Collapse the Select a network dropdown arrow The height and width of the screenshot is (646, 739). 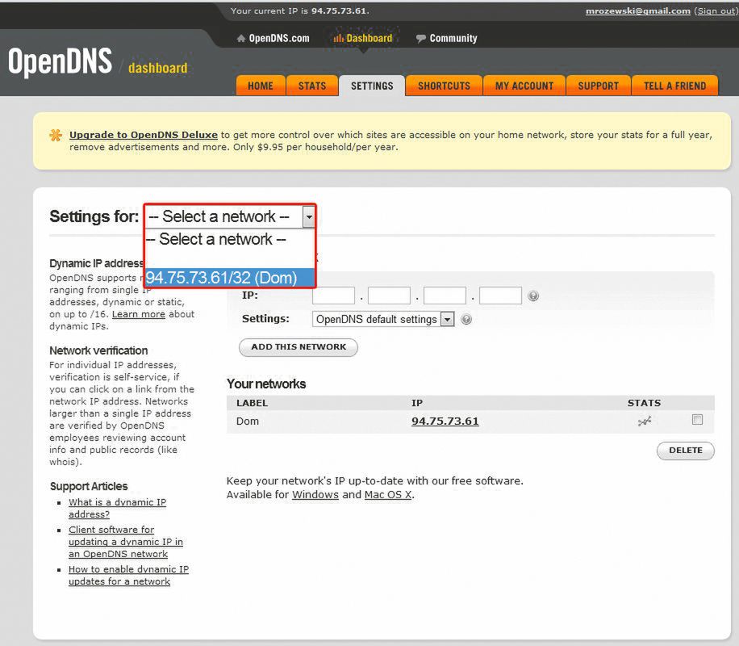309,217
